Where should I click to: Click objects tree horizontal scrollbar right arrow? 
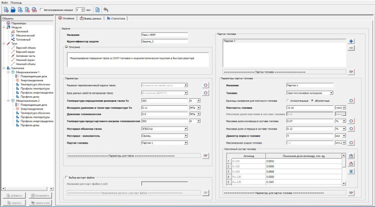[x=51, y=189]
